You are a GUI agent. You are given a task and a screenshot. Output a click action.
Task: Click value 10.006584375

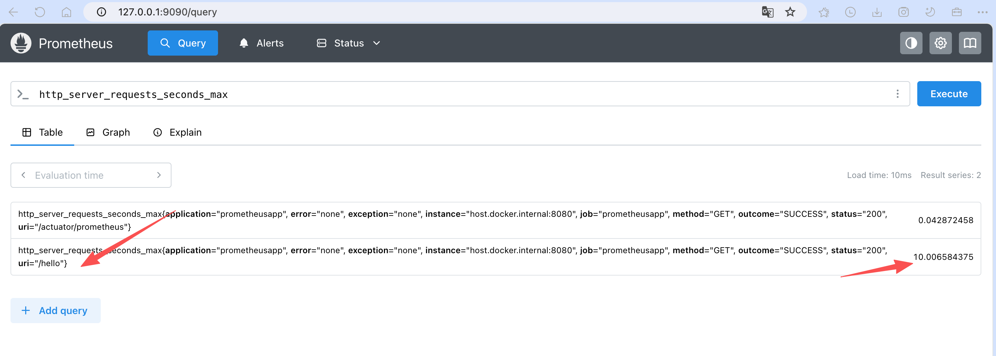(x=943, y=257)
